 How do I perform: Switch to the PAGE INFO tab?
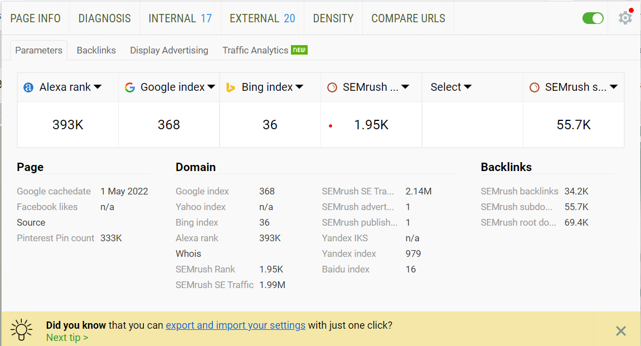pos(35,18)
